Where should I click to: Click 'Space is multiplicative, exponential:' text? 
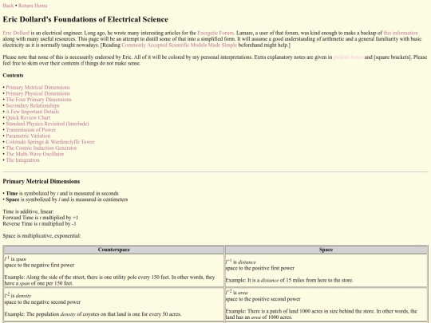42,235
